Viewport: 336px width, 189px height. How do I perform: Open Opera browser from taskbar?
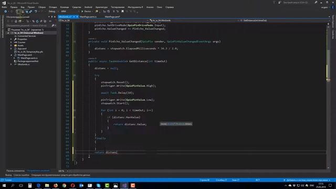point(72,185)
